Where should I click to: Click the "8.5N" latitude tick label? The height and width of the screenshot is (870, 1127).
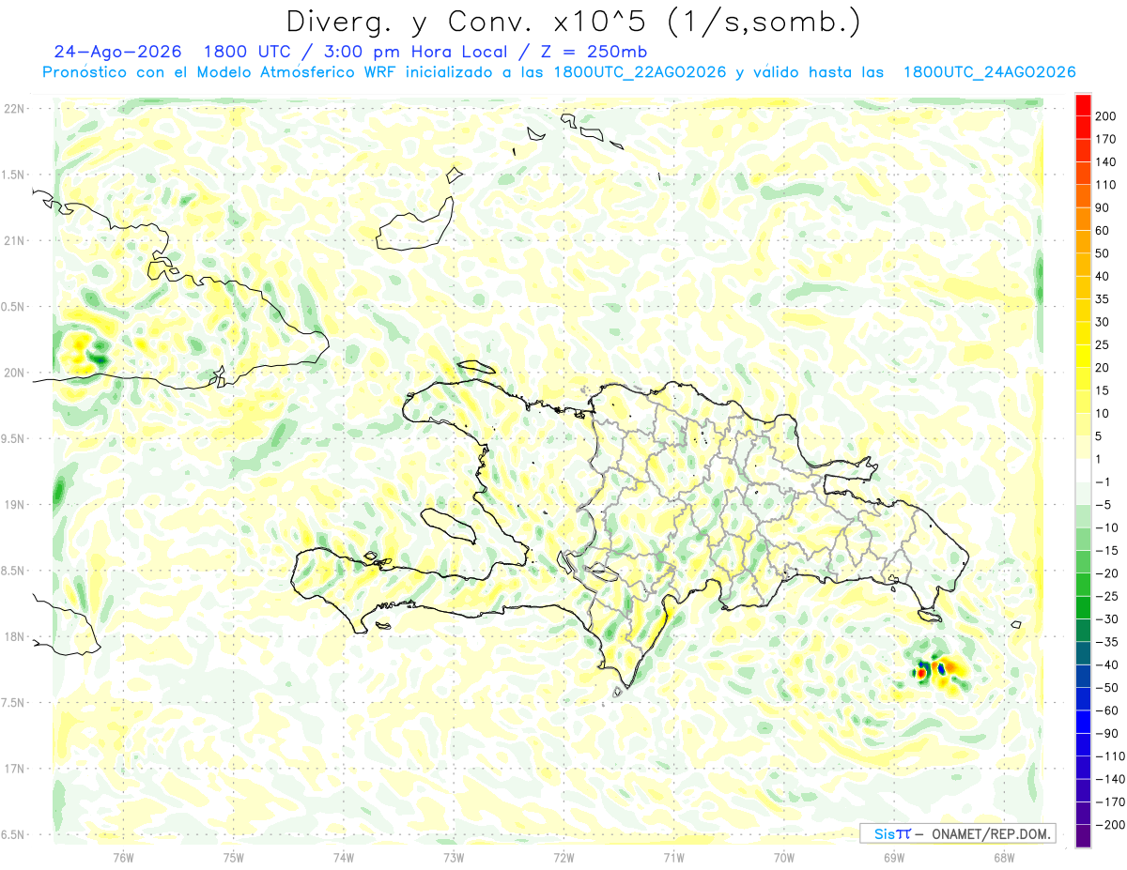tap(13, 571)
